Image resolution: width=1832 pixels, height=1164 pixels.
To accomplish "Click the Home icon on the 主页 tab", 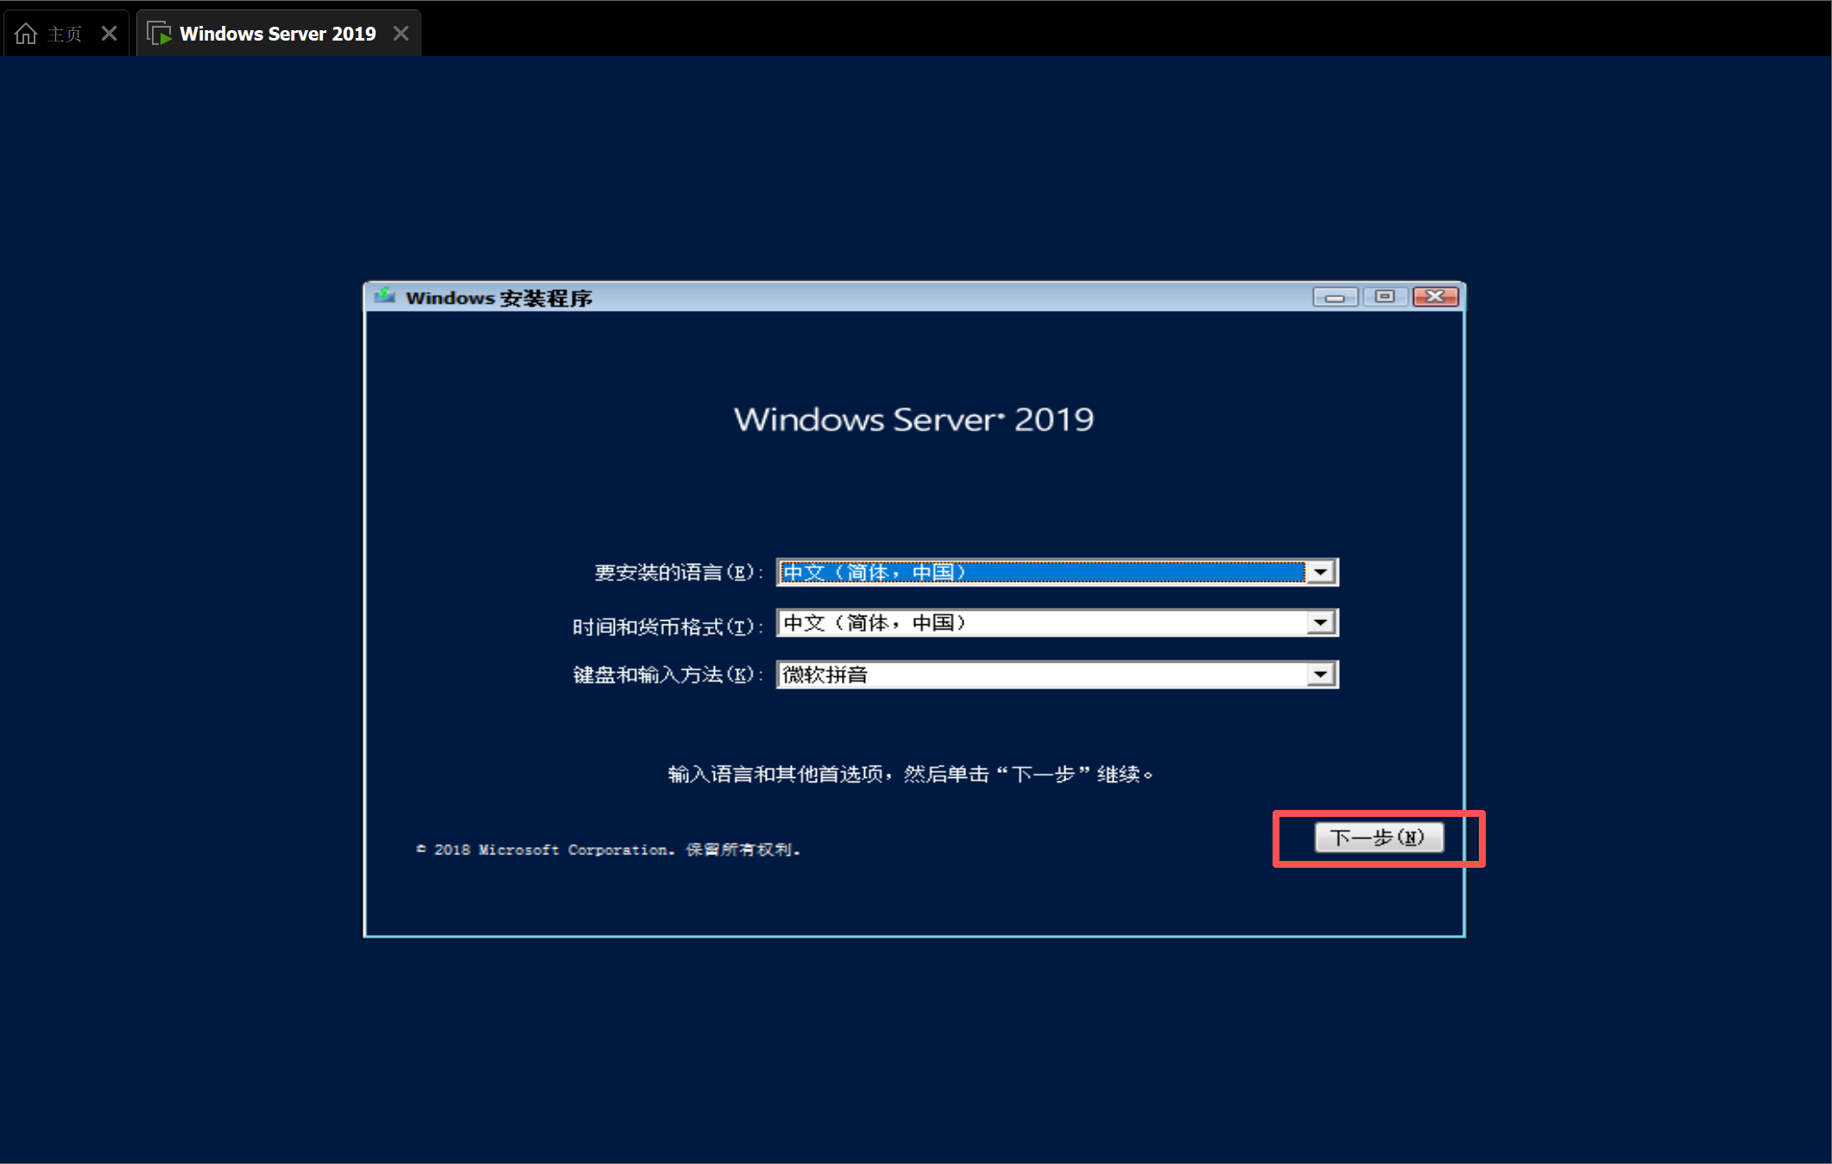I will pos(26,34).
